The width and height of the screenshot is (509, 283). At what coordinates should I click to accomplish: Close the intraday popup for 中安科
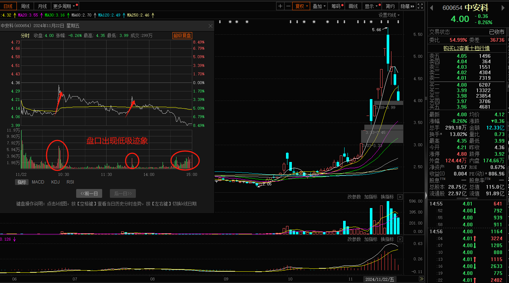pyautogui.click(x=211, y=26)
